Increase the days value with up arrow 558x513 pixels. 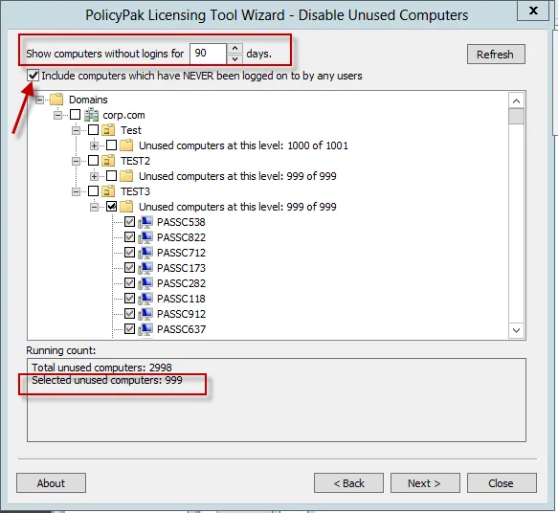[234, 49]
